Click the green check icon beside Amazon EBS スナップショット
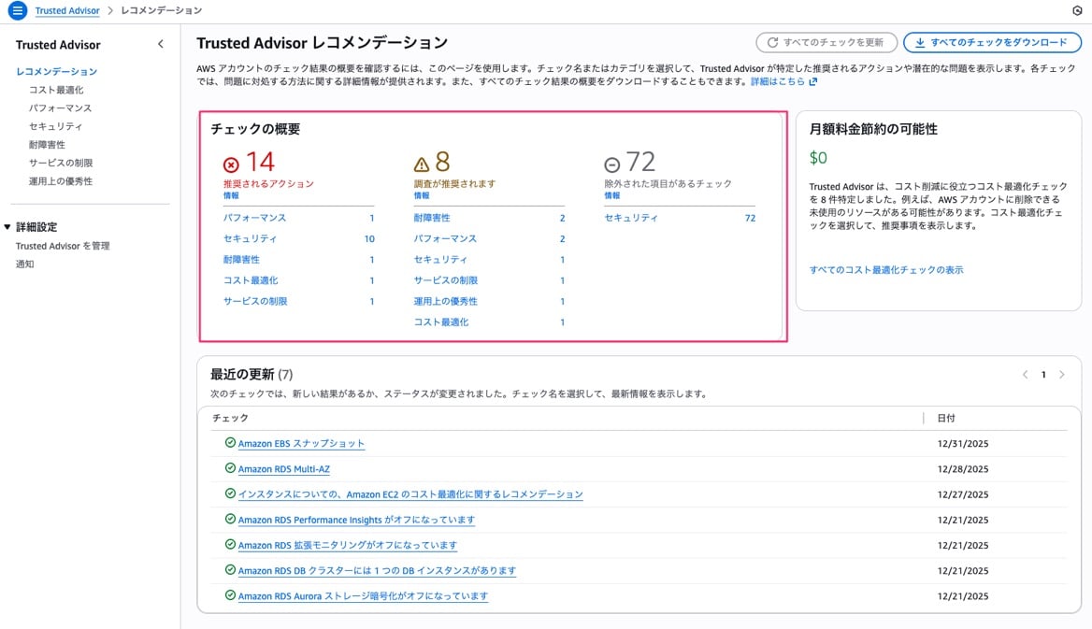The height and width of the screenshot is (629, 1092). click(230, 443)
